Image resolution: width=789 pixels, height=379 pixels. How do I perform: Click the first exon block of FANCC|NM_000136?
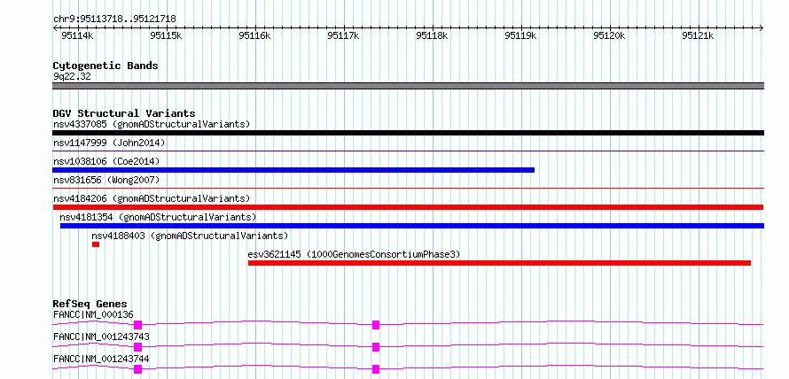(x=138, y=325)
